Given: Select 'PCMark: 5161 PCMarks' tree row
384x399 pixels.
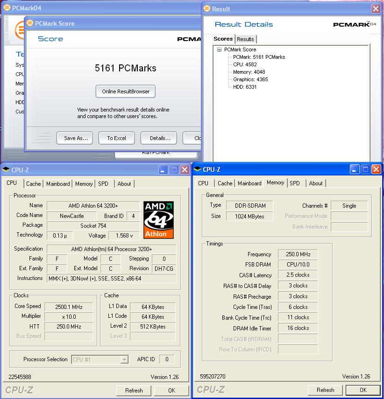Looking at the screenshot, I should [259, 57].
